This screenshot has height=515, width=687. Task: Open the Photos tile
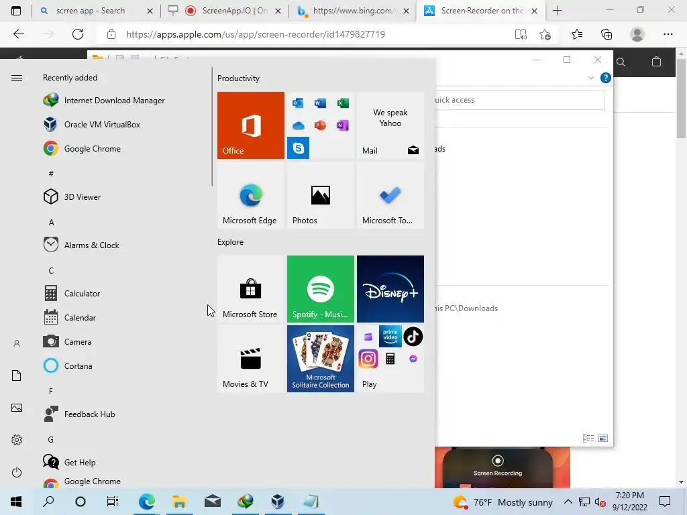pos(321,195)
